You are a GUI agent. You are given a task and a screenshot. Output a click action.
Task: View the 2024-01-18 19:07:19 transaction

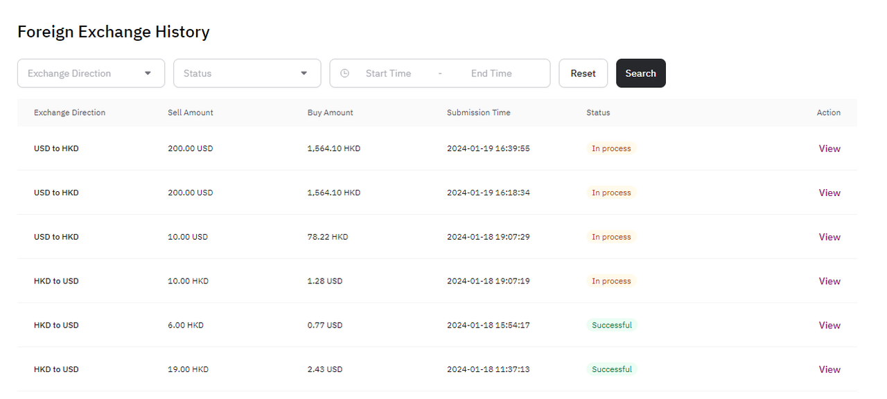pos(829,281)
